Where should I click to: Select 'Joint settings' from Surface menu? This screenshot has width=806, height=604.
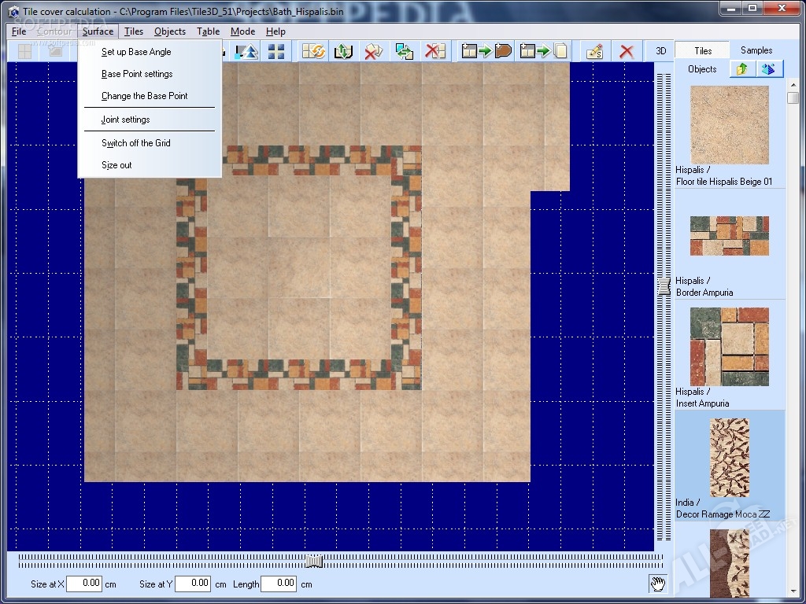click(125, 120)
